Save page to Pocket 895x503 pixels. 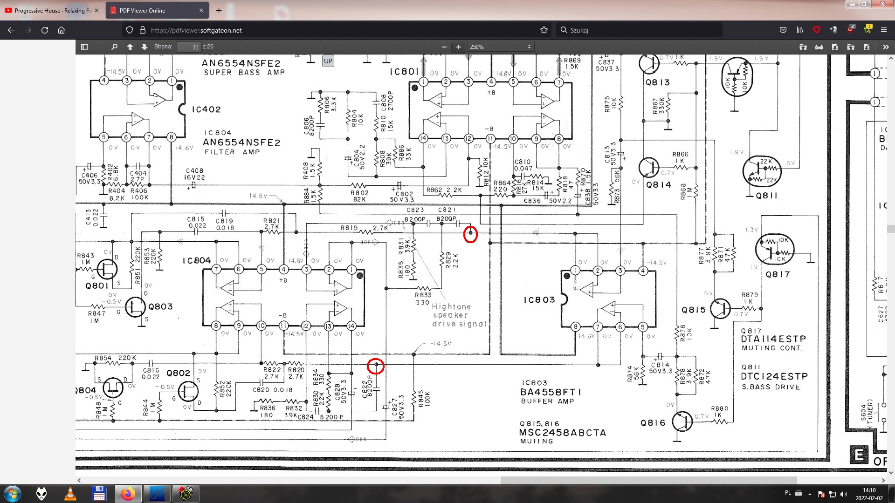pos(783,30)
